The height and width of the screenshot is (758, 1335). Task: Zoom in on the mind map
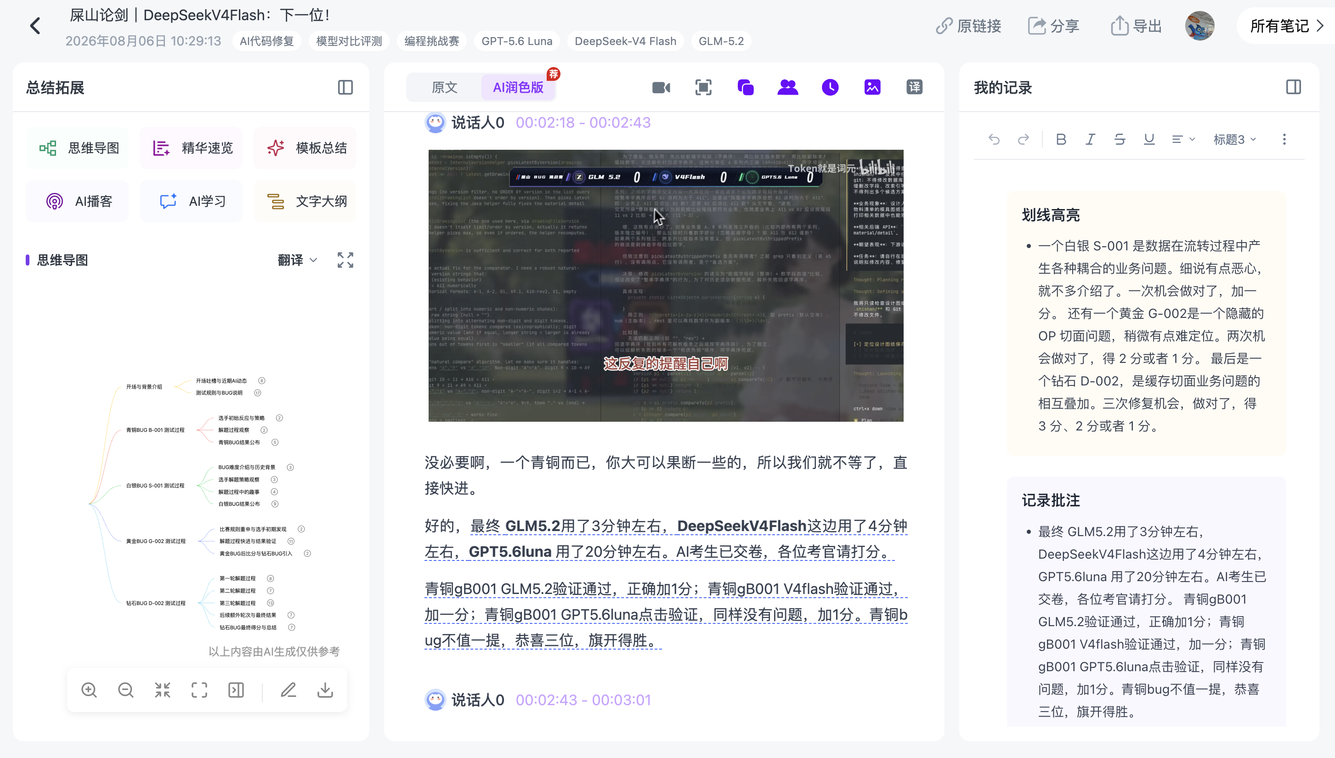[89, 690]
